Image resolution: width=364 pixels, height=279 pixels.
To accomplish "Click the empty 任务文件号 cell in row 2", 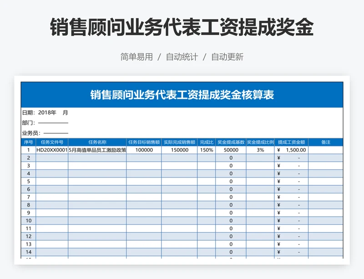I will pos(52,158).
